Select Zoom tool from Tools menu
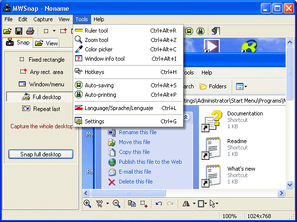This screenshot has width=297, height=222. click(x=128, y=40)
